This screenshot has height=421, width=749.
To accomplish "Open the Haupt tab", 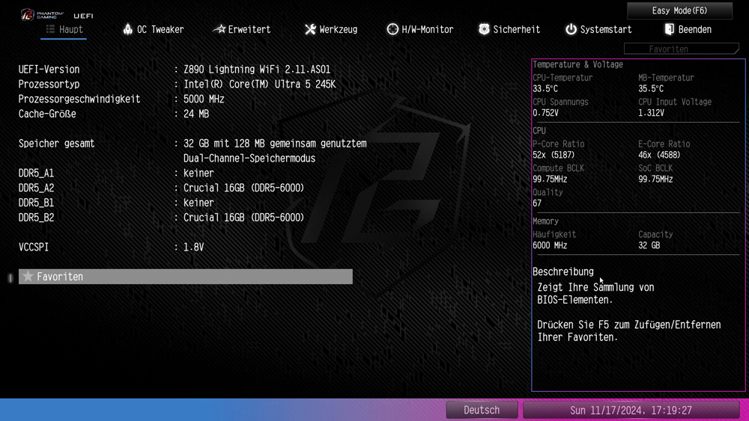I will coord(64,30).
